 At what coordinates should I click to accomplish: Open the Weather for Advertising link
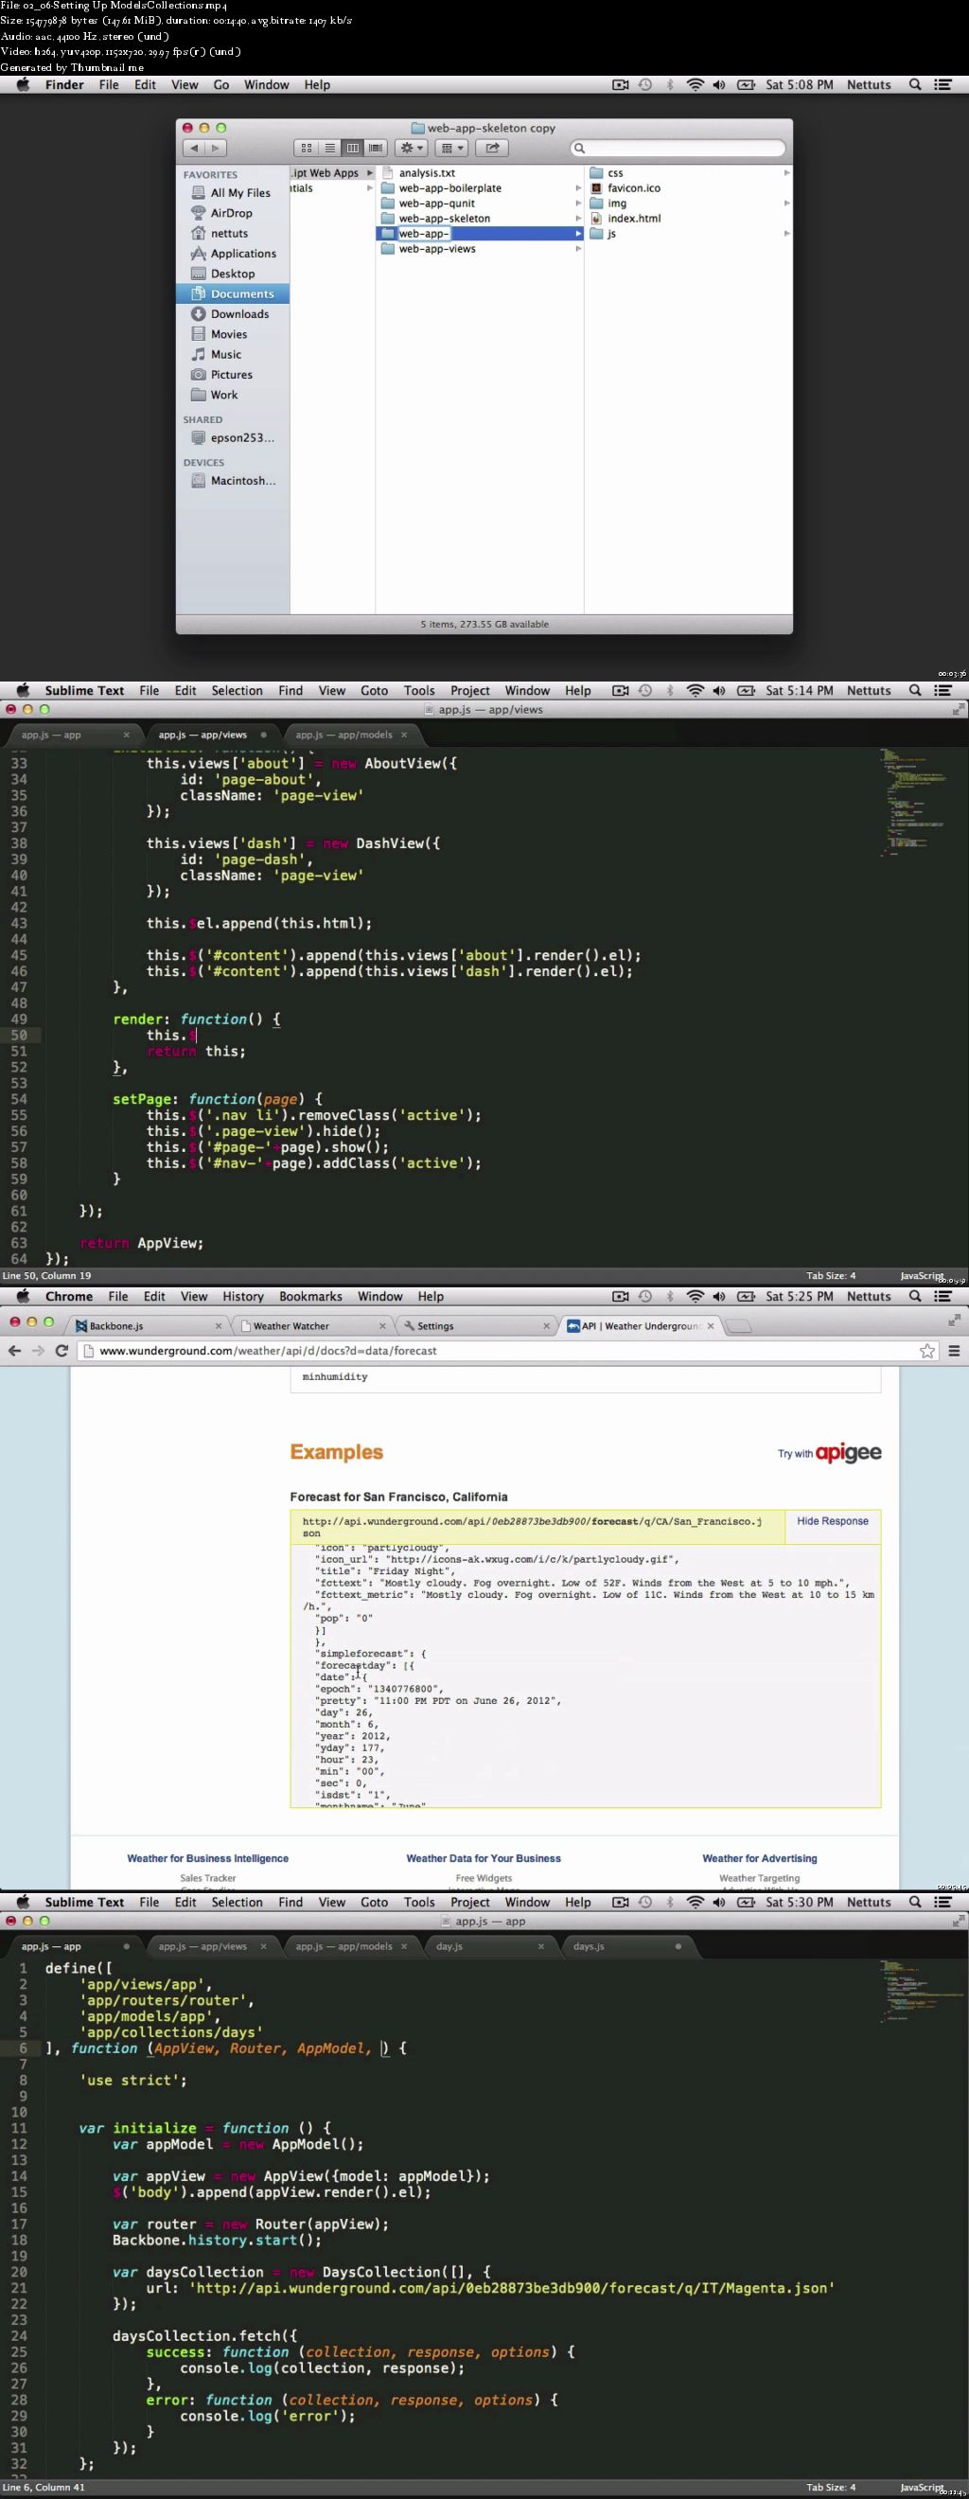coord(760,1859)
